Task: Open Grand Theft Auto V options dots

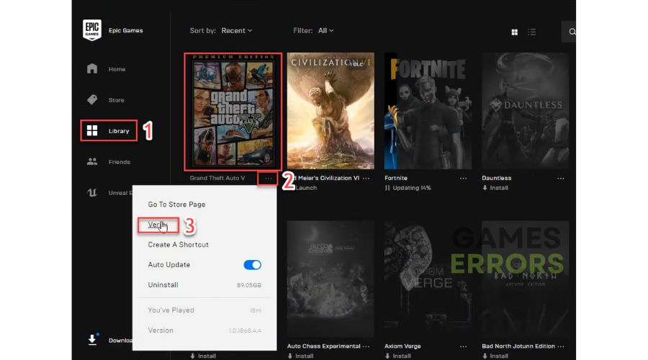Action: click(x=269, y=178)
